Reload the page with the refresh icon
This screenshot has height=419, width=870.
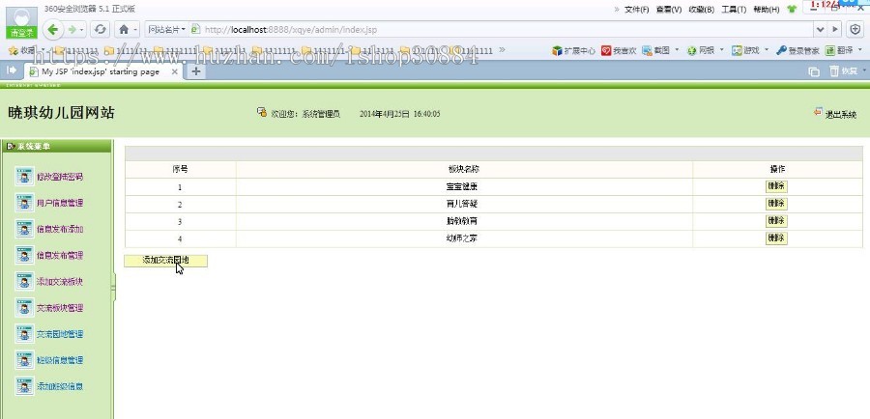(101, 29)
